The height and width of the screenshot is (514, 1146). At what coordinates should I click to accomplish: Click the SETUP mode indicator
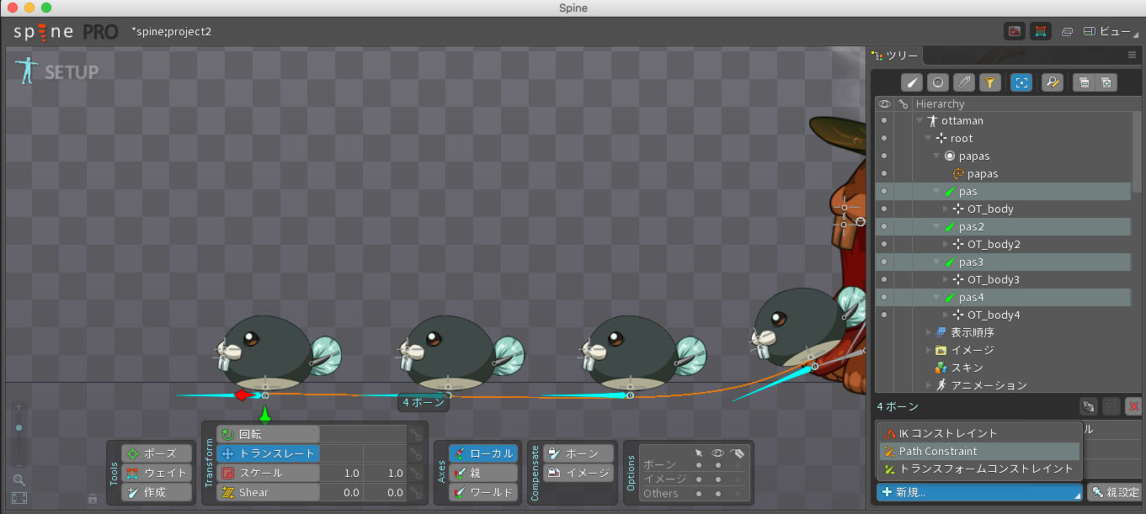coord(56,72)
